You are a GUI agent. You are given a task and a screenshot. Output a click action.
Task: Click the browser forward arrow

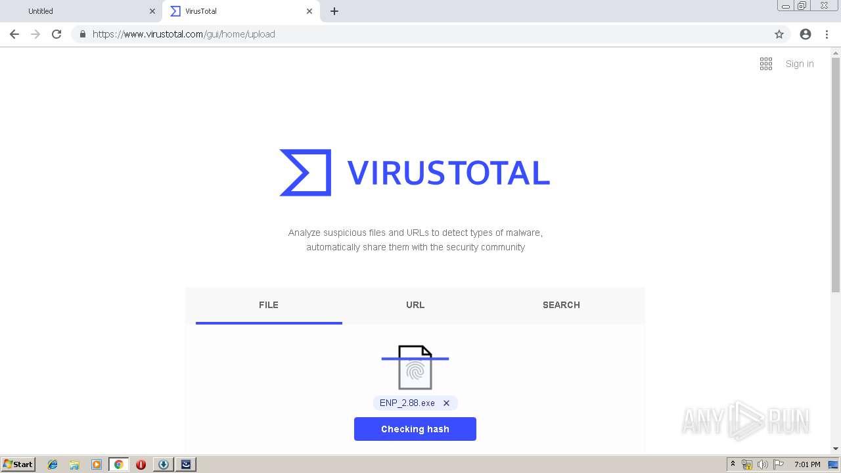(35, 34)
